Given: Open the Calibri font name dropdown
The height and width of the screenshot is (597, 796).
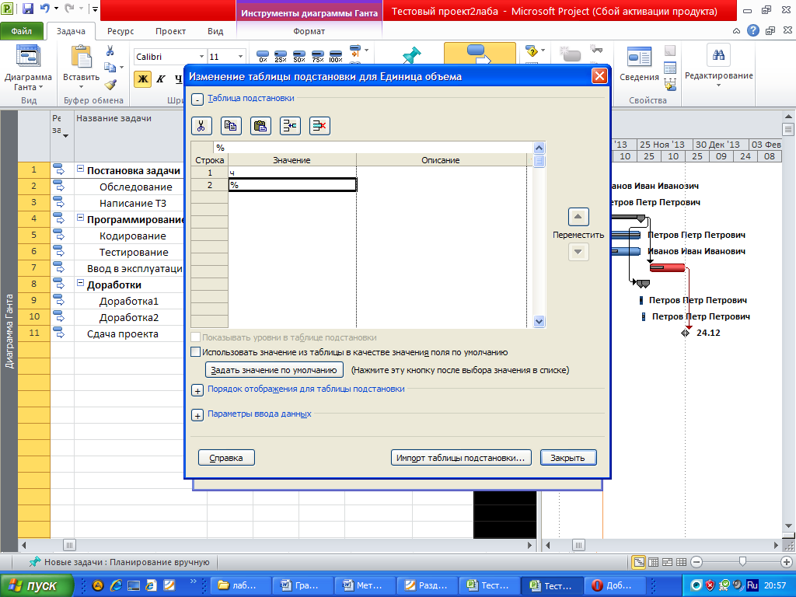Looking at the screenshot, I should 201,56.
